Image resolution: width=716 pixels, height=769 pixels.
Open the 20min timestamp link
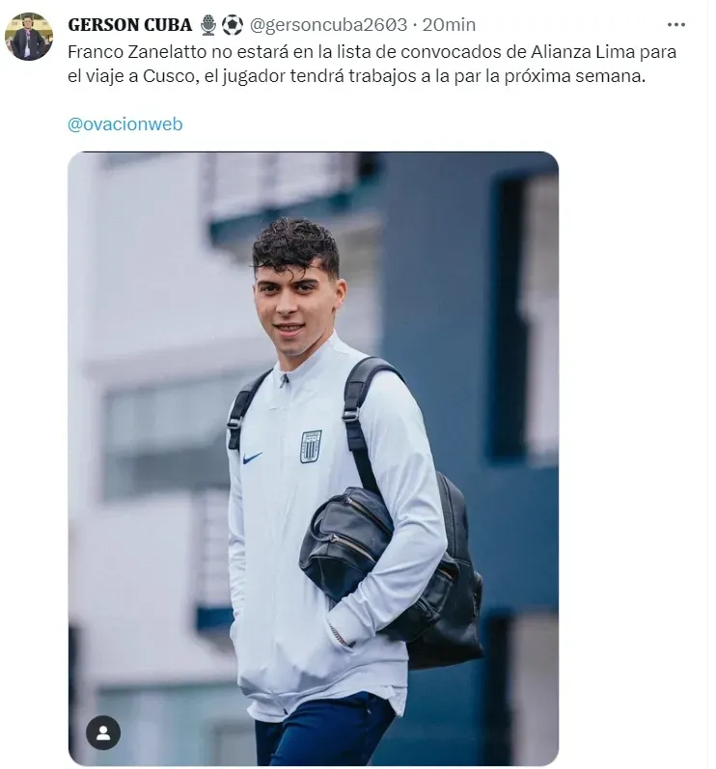(x=449, y=24)
